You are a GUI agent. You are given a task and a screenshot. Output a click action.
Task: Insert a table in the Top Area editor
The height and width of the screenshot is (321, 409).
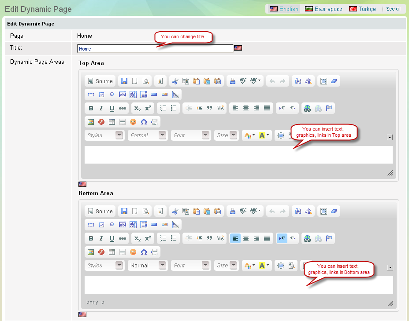112,122
